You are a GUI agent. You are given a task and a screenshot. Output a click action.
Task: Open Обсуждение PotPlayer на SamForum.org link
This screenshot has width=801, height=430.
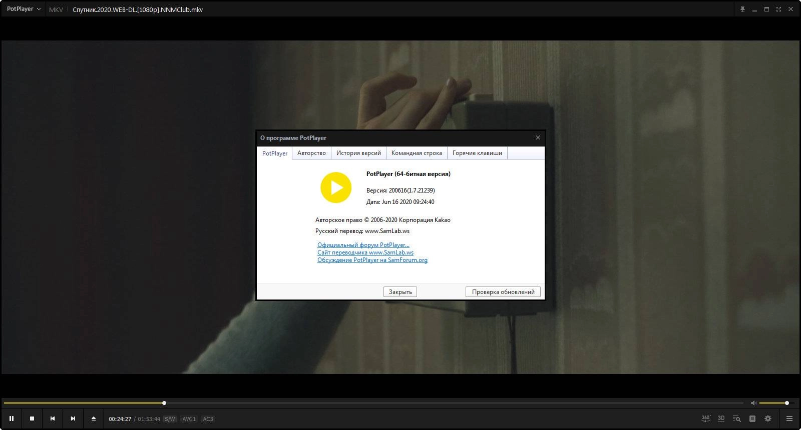tap(372, 260)
